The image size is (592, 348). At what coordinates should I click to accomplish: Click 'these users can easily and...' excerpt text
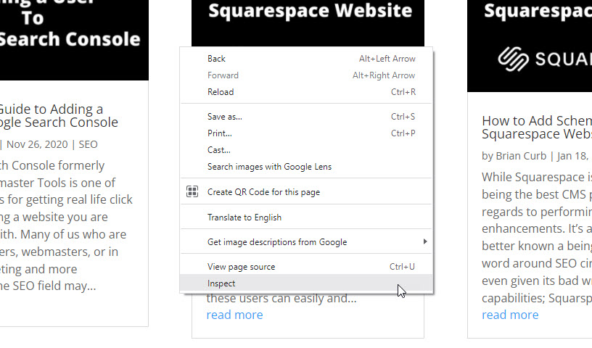click(281, 298)
